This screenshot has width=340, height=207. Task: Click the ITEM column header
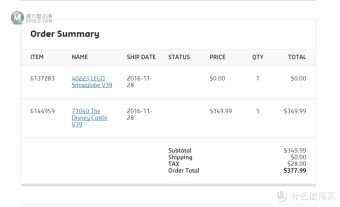[37, 57]
